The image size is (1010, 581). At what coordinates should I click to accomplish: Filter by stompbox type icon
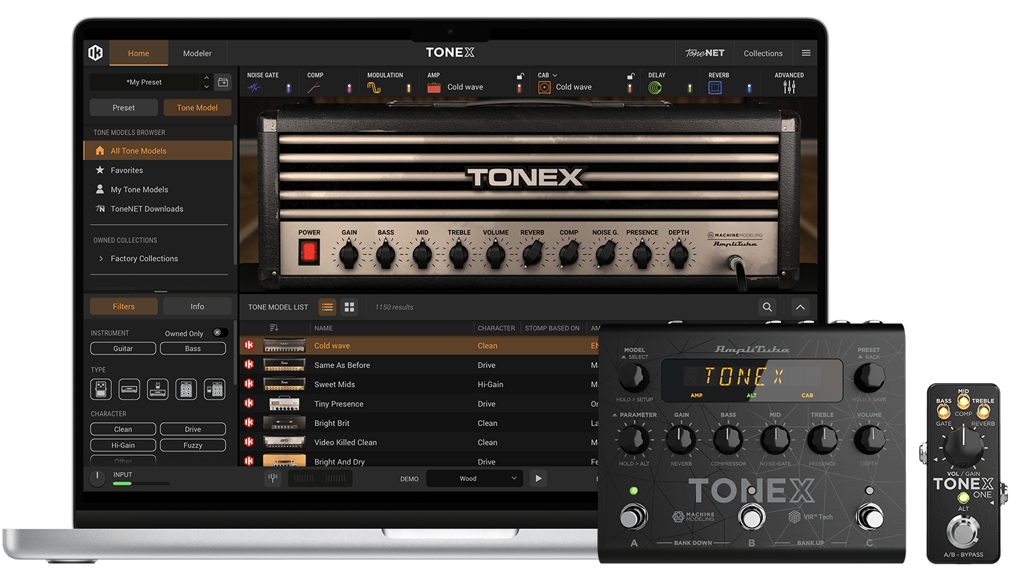click(x=101, y=389)
